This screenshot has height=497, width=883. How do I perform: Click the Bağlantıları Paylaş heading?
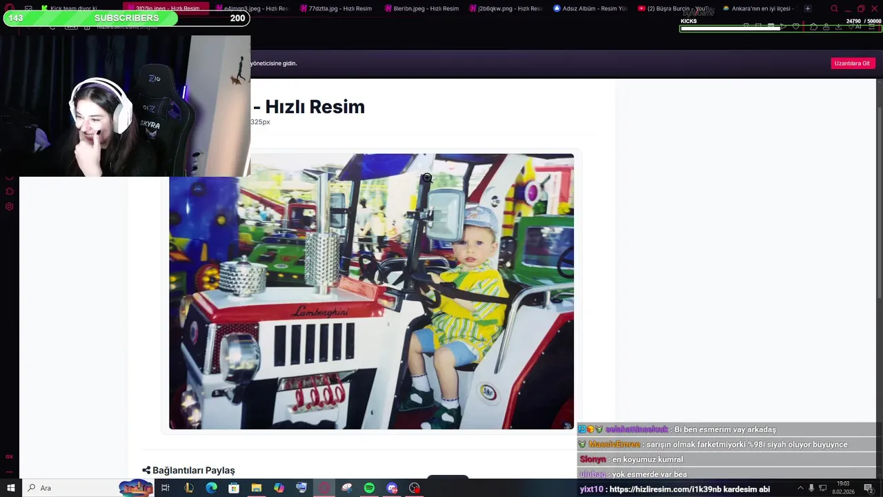193,470
